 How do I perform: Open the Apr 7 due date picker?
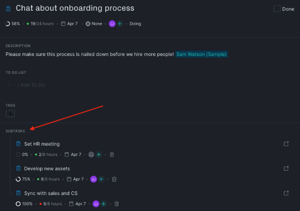69,24
